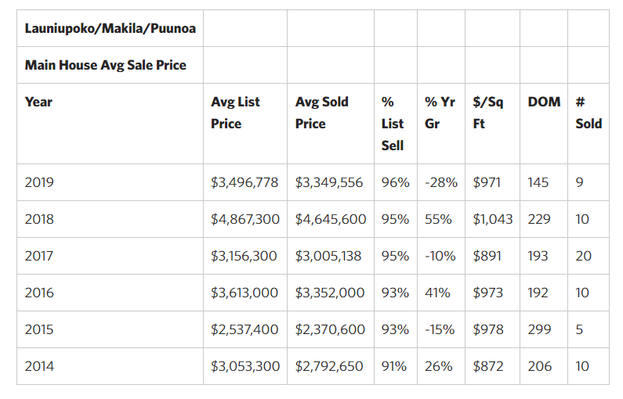Select the # Sold column header
Viewport: 623px width, 399px height.
589,113
